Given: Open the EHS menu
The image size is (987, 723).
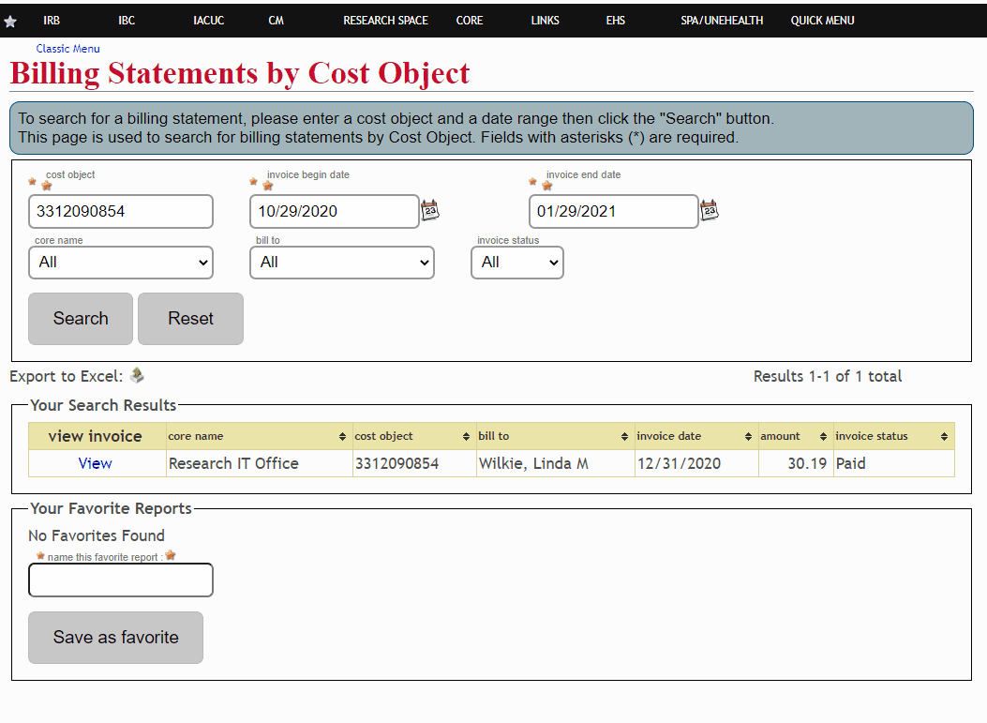Looking at the screenshot, I should point(616,21).
